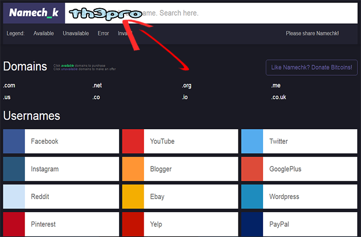Click the Error legend label
The height and width of the screenshot is (237, 361).
point(103,33)
